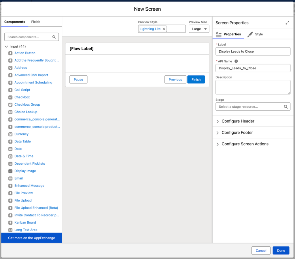Screen dimensions: 295x259
Task: Expand the Screen Properties panel with arrows icon
Action: click(x=287, y=23)
